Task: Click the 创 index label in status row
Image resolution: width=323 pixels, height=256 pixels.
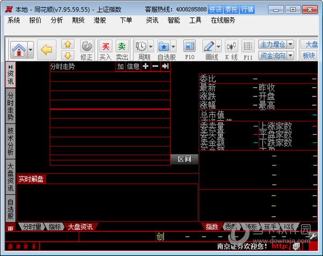Action: [x=160, y=237]
